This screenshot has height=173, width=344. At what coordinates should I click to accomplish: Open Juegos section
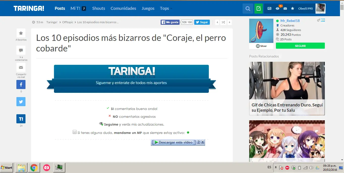point(148,8)
